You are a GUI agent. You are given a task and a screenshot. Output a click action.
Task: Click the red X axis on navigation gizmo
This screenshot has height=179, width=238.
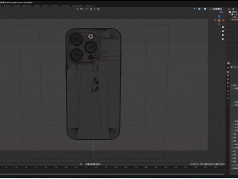[x=223, y=20]
